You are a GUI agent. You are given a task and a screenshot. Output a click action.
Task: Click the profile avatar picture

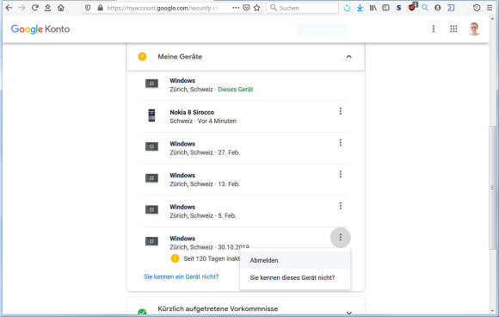coord(474,29)
